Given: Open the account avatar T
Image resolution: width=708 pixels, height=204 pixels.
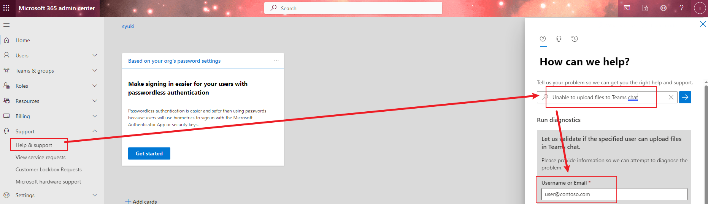Looking at the screenshot, I should click(700, 8).
